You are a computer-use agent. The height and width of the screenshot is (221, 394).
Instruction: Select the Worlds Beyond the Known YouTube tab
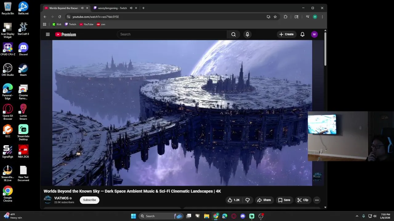[64, 8]
